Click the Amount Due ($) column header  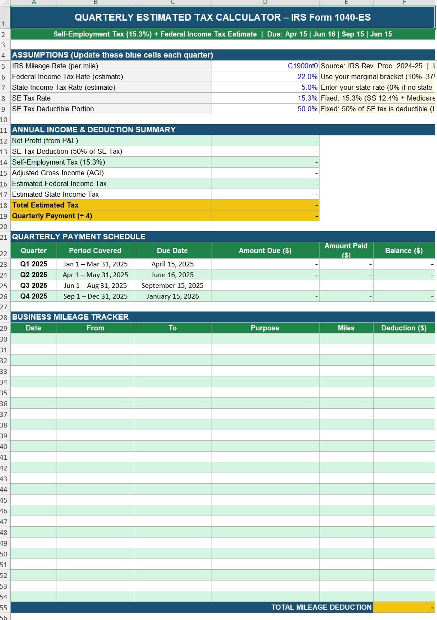click(x=265, y=250)
